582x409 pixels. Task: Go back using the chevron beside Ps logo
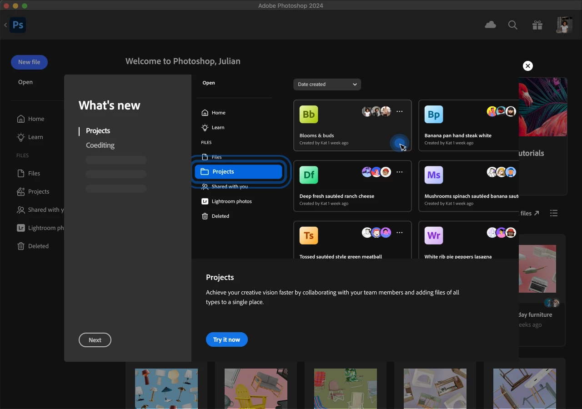click(x=5, y=25)
